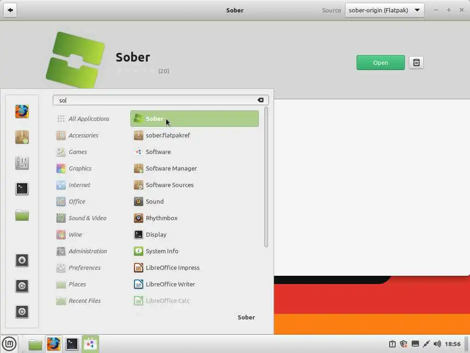Open the security shield tray icon
This screenshot has width=470, height=353.
[403, 344]
